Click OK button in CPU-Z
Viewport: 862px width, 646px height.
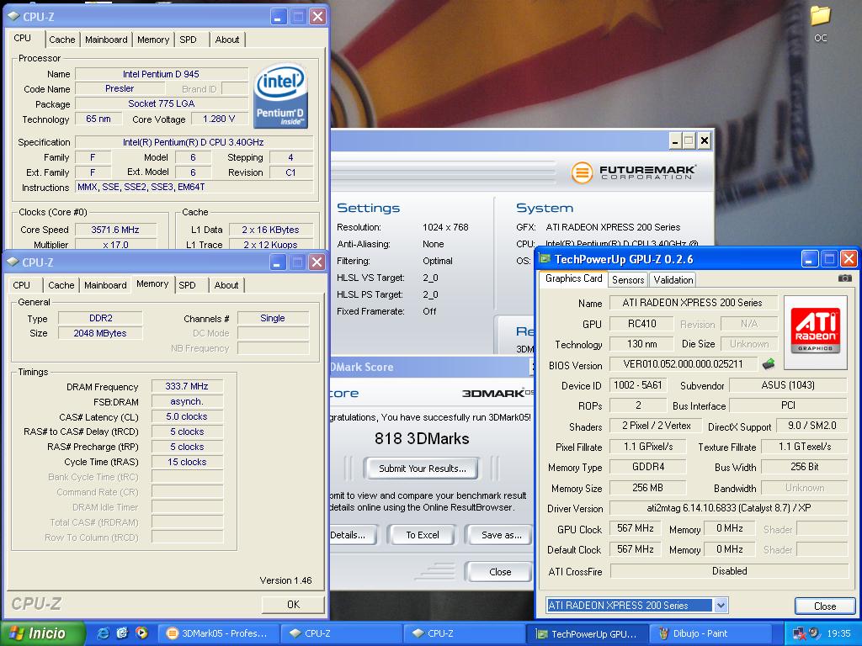point(293,604)
